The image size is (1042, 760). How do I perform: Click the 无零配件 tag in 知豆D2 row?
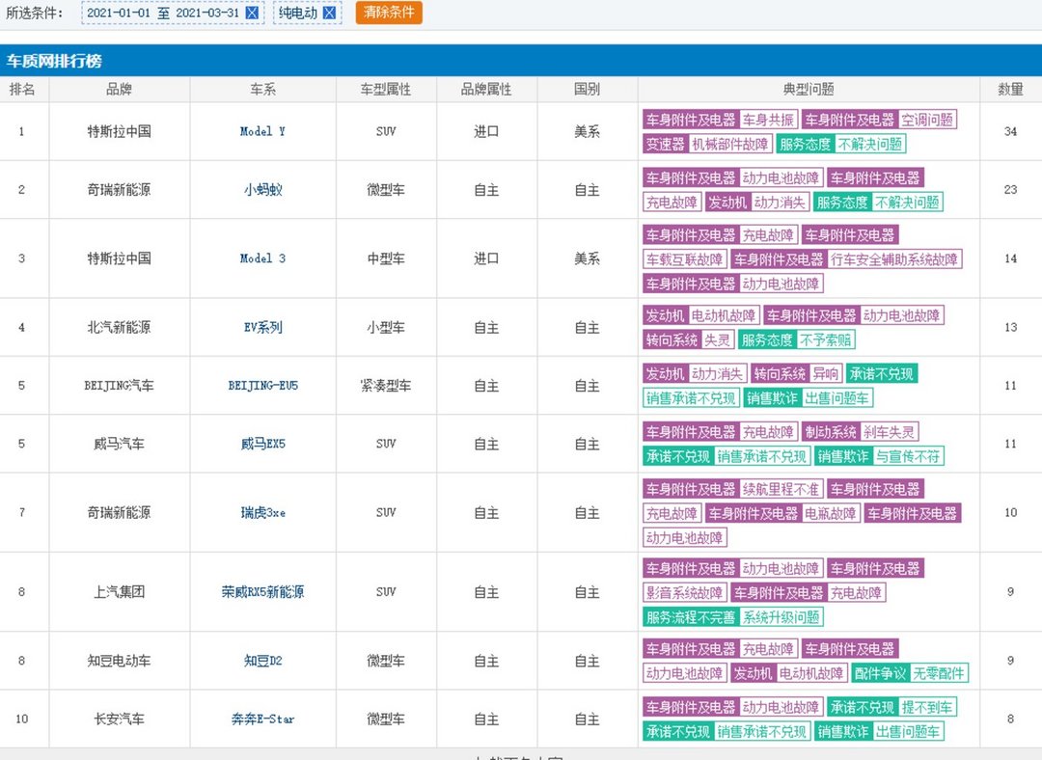point(939,673)
